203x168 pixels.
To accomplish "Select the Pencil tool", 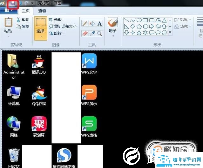I will pyautogui.click(x=85, y=24).
